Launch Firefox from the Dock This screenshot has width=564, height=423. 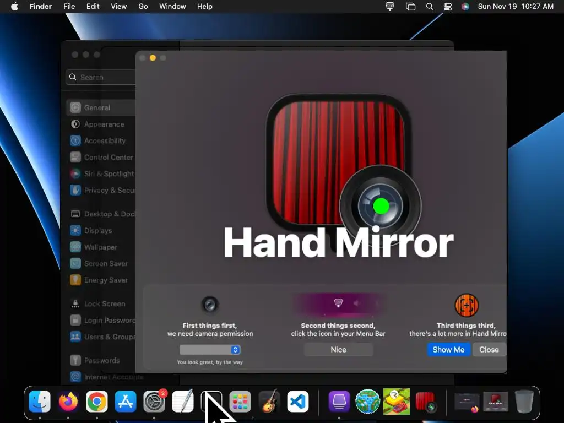(x=68, y=401)
